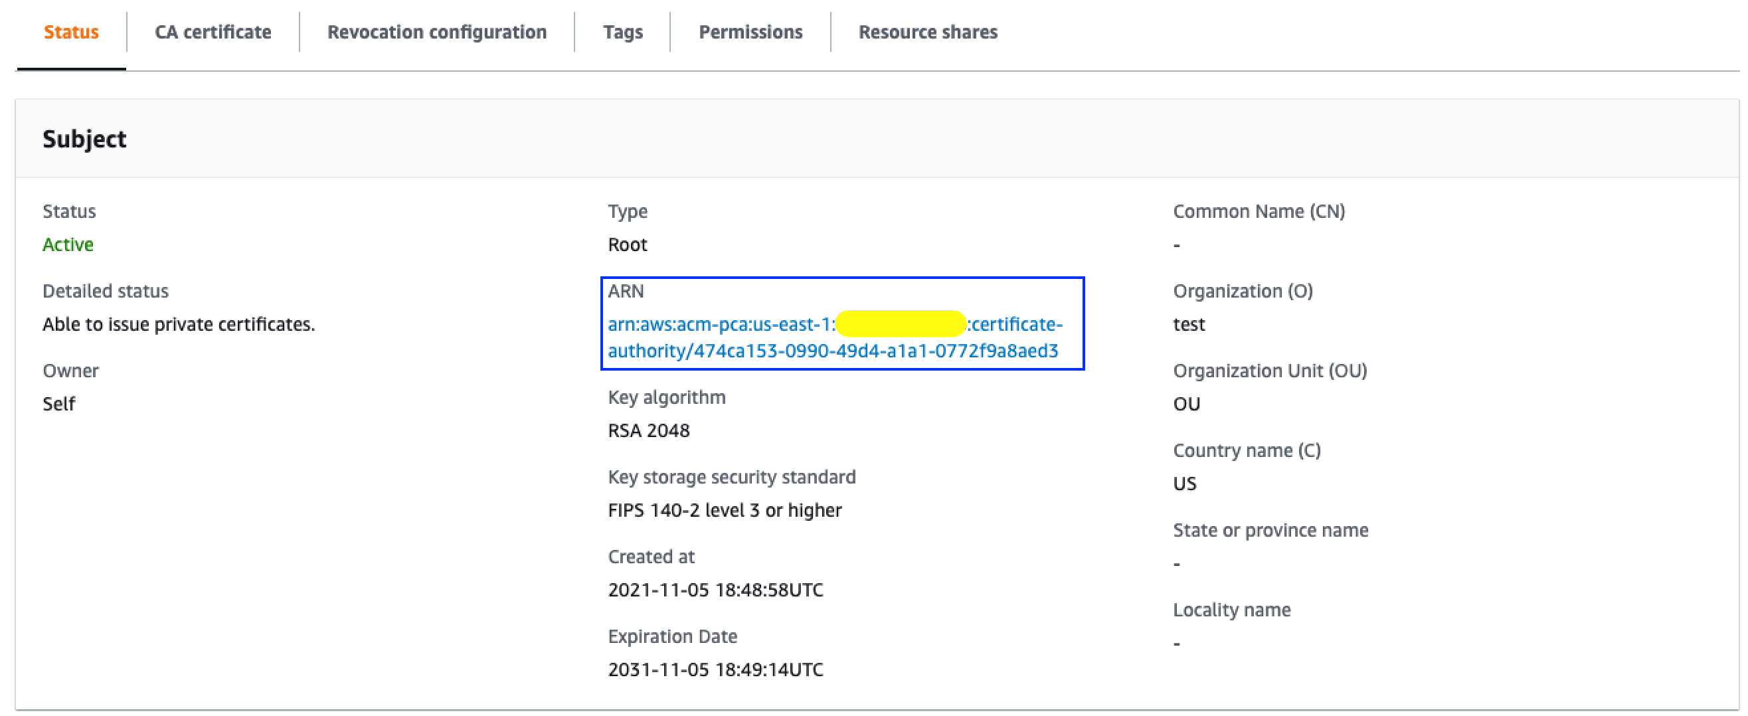1748x716 pixels.
Task: Select the green Active status text
Action: pos(68,244)
